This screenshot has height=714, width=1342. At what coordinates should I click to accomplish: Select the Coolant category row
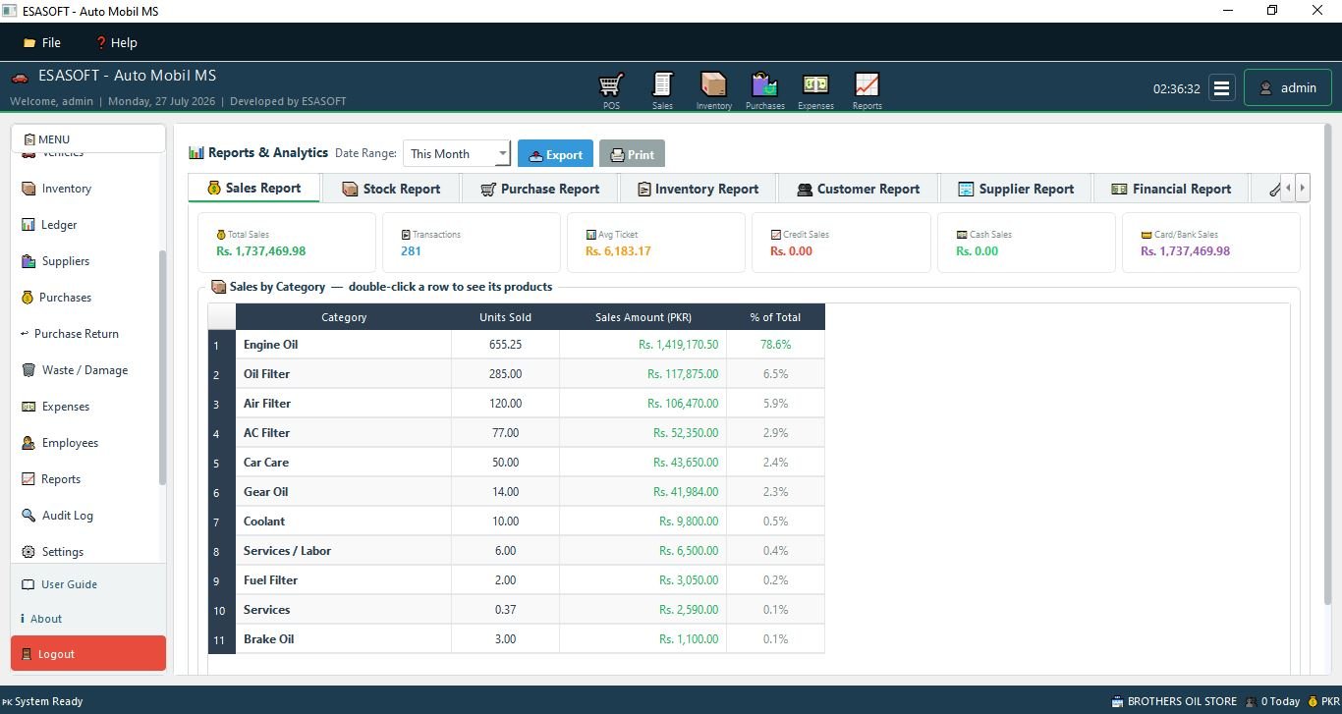coord(517,522)
